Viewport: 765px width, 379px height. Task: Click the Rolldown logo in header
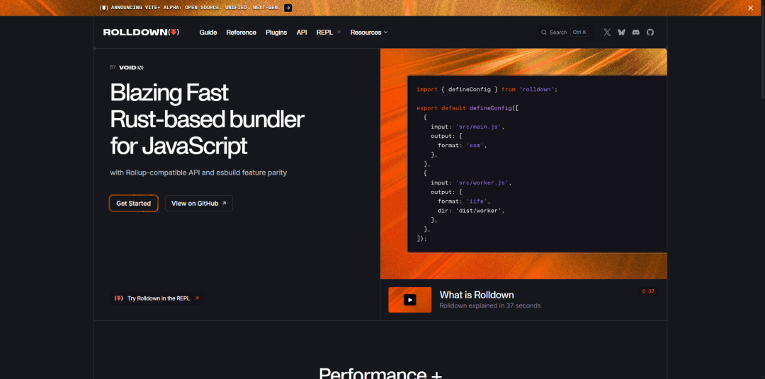(141, 32)
